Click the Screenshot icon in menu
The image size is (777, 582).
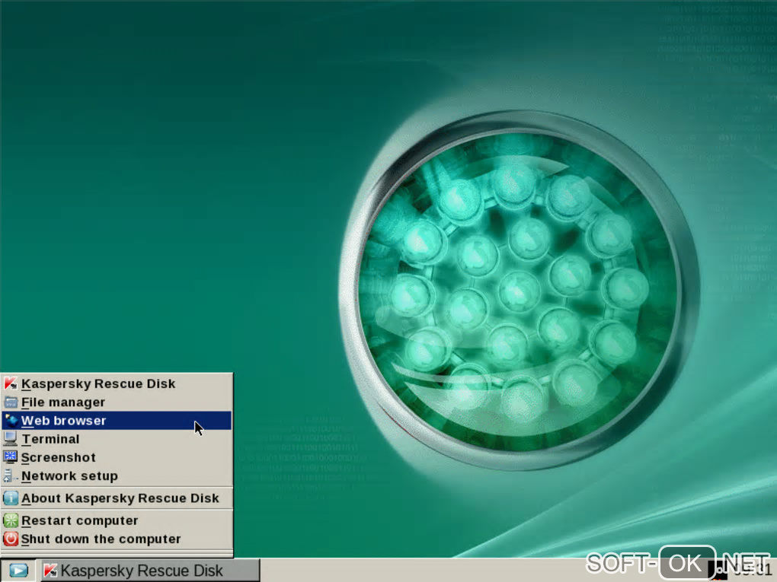[11, 457]
